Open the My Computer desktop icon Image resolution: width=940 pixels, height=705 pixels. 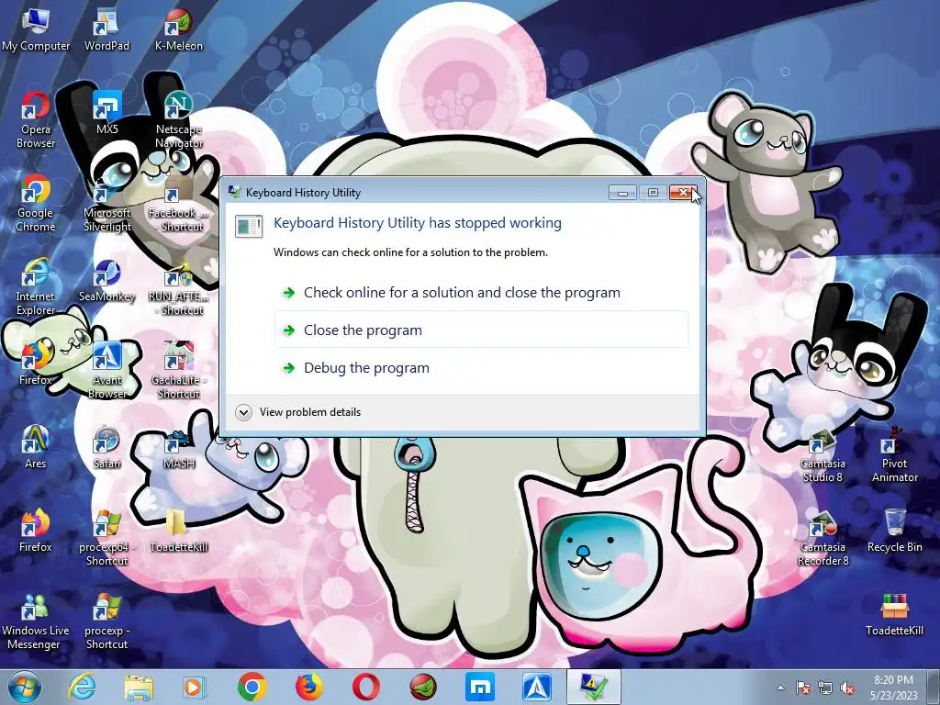(36, 29)
